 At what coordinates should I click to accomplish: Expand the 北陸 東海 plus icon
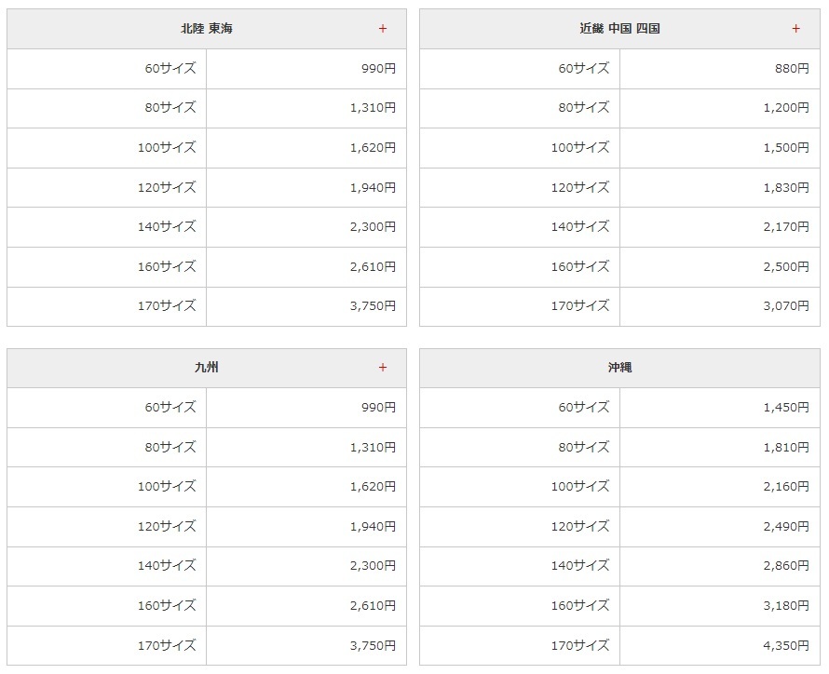[x=382, y=29]
